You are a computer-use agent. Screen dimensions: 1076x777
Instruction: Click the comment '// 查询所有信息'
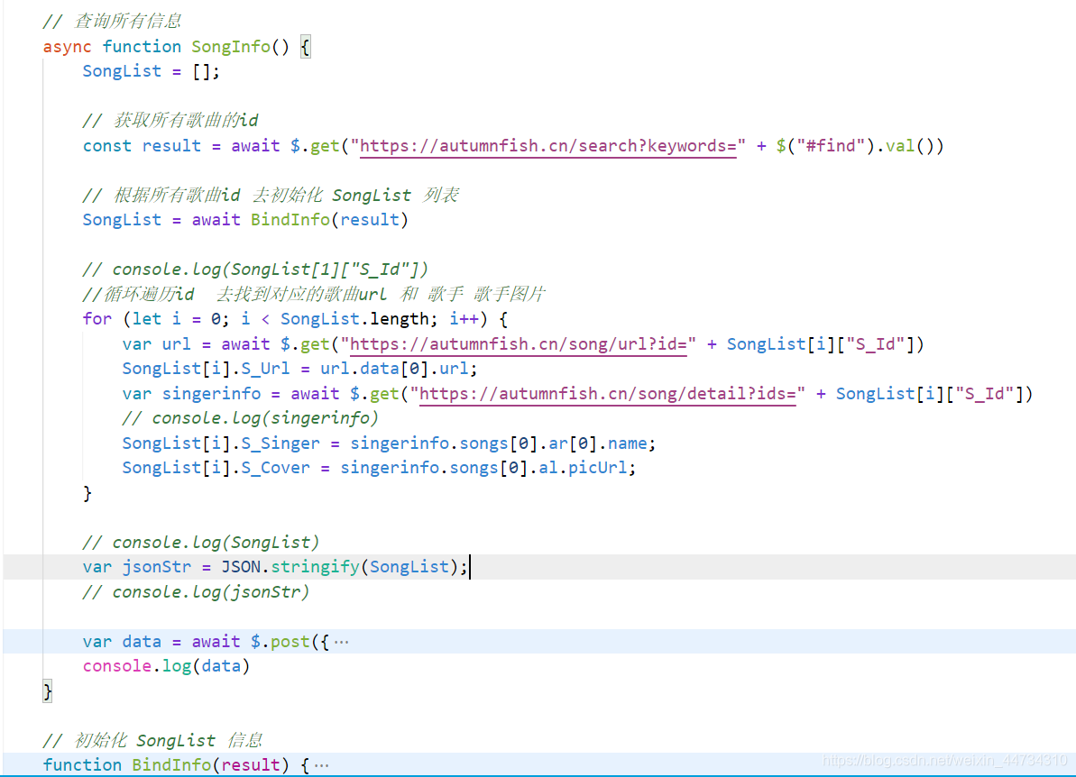click(x=112, y=22)
